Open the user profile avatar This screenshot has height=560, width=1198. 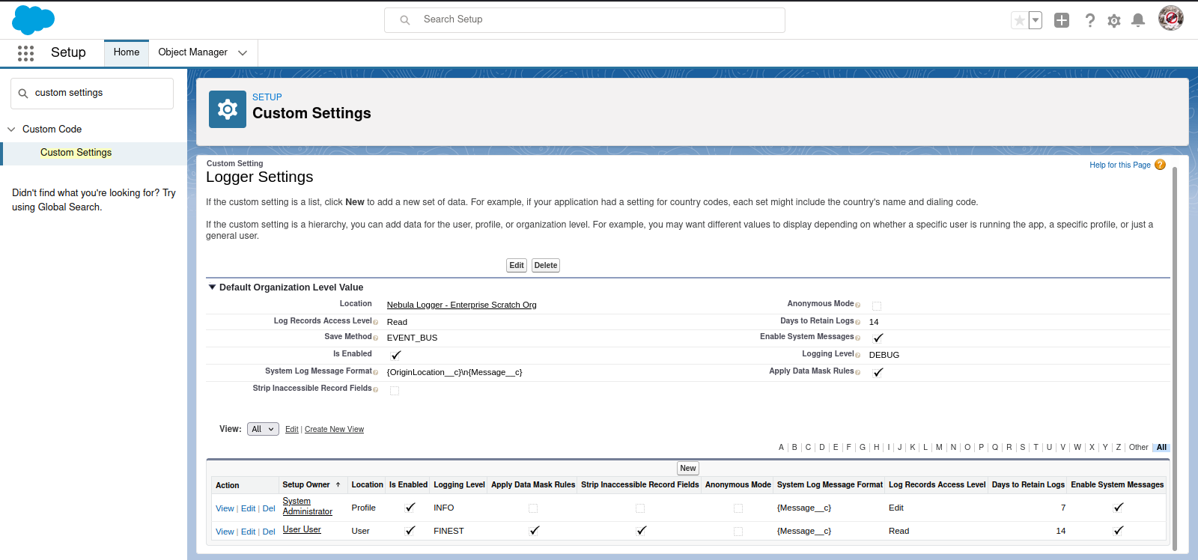[x=1170, y=18]
